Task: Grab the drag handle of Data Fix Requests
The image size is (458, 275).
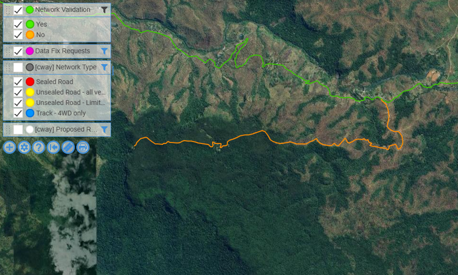Action: tap(8, 51)
